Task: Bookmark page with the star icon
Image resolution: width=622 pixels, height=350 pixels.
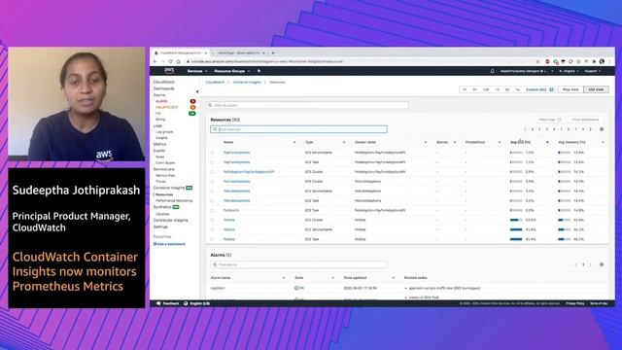Action: (x=537, y=61)
